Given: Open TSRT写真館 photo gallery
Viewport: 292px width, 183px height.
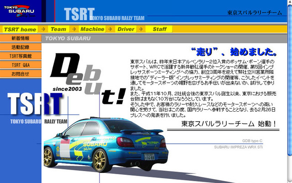Looking at the screenshot, I should [21, 56].
